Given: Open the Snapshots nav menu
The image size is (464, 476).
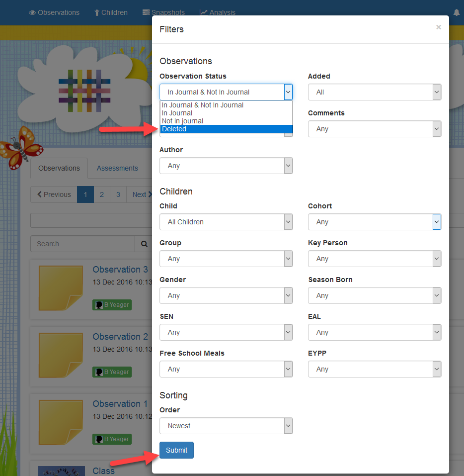Looking at the screenshot, I should [x=163, y=12].
